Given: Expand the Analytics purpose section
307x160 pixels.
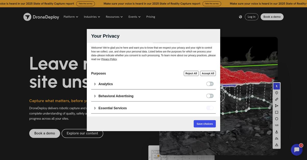Looking at the screenshot, I should point(95,84).
